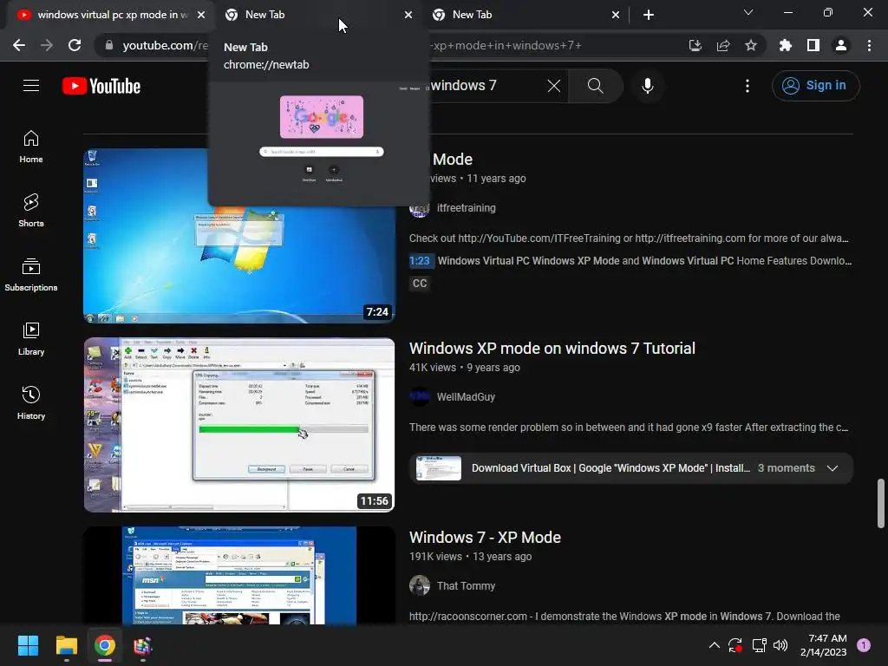
Task: Toggle Chrome side panel
Action: (813, 45)
